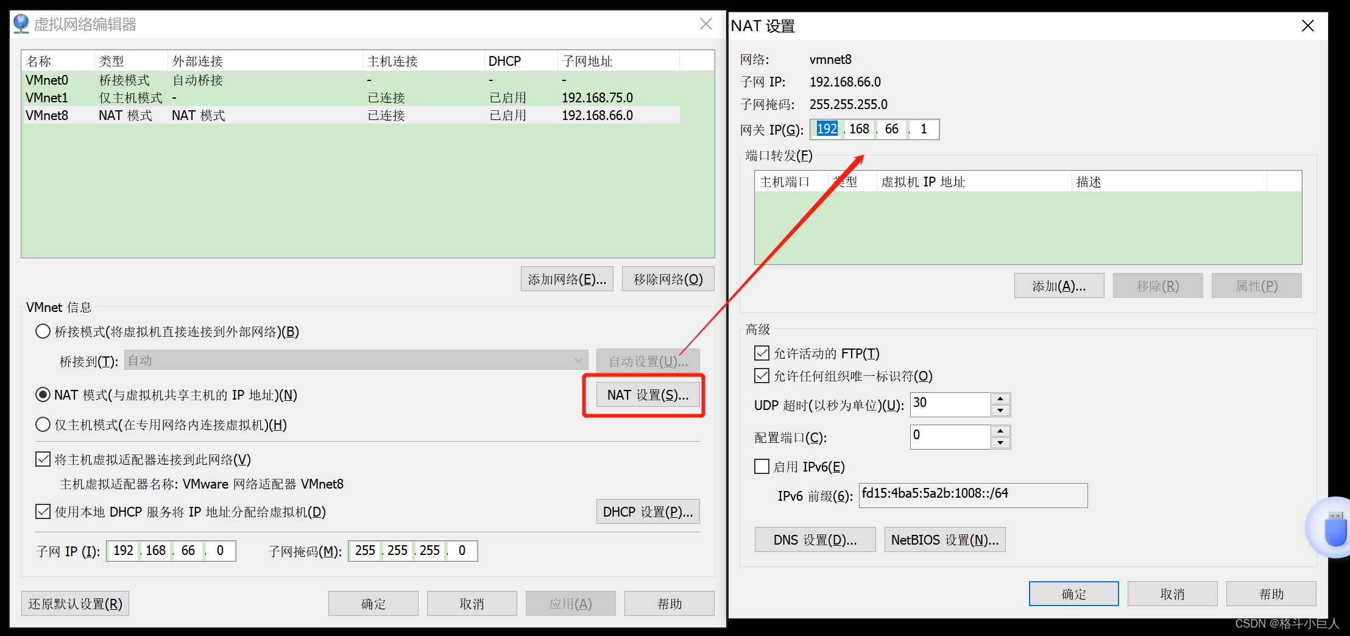Image resolution: width=1350 pixels, height=636 pixels.
Task: Click the UDP 超时 up arrow
Action: 1000,400
